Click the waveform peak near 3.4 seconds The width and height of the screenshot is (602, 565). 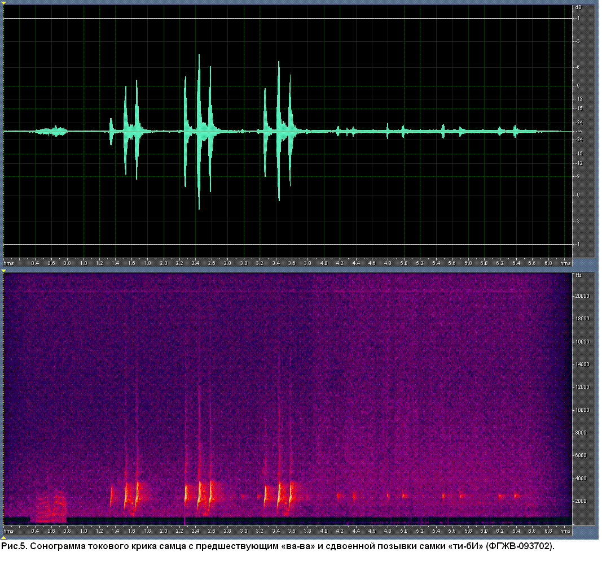(x=279, y=132)
